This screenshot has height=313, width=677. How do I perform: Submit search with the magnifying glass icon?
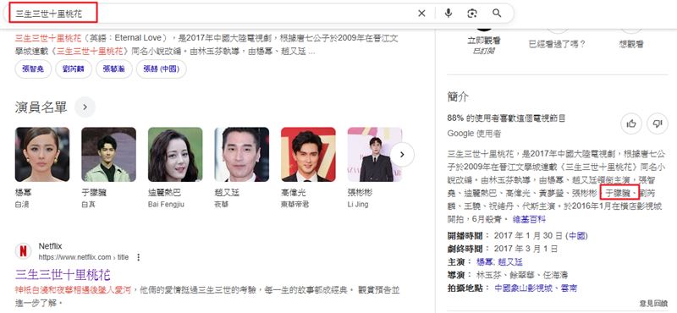(x=497, y=14)
